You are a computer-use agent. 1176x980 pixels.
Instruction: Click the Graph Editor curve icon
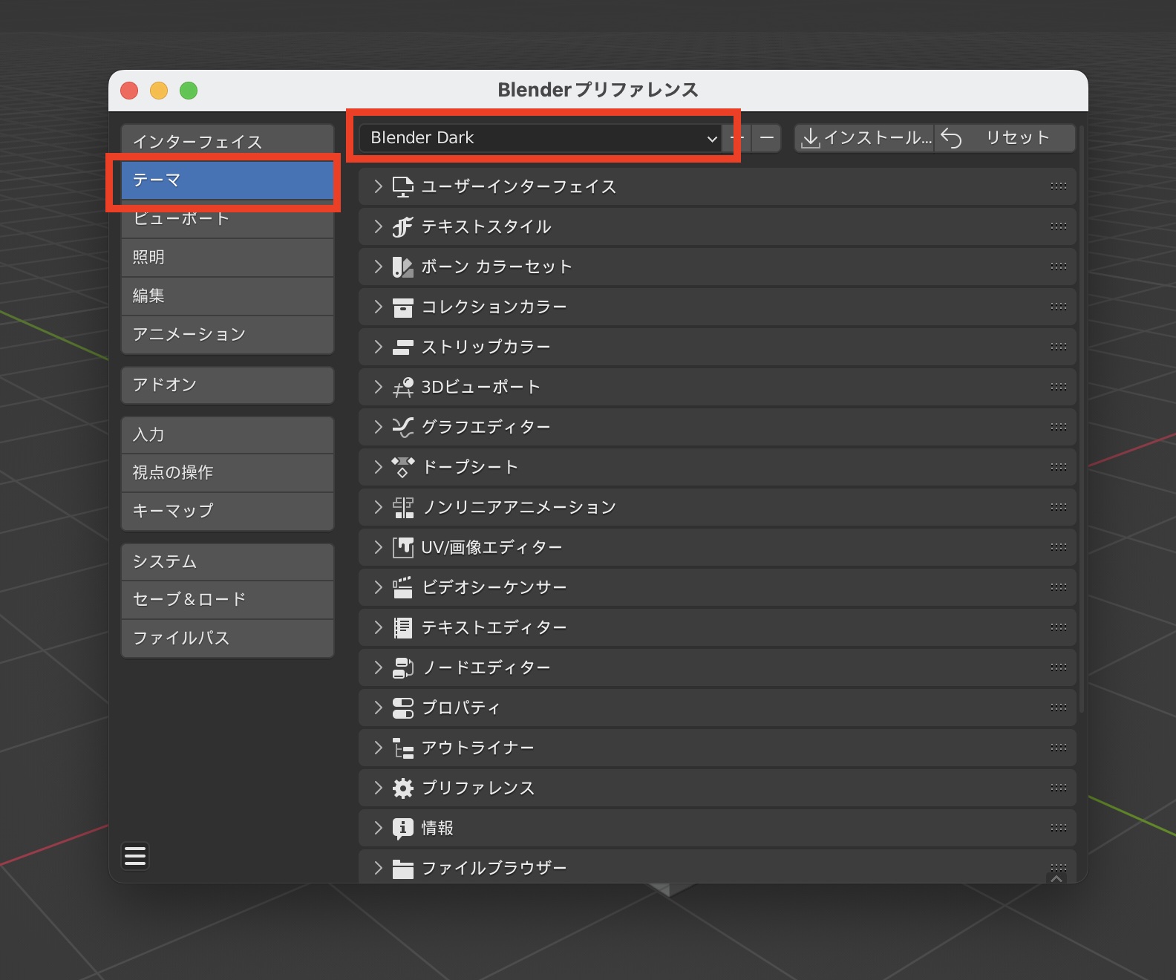point(402,428)
